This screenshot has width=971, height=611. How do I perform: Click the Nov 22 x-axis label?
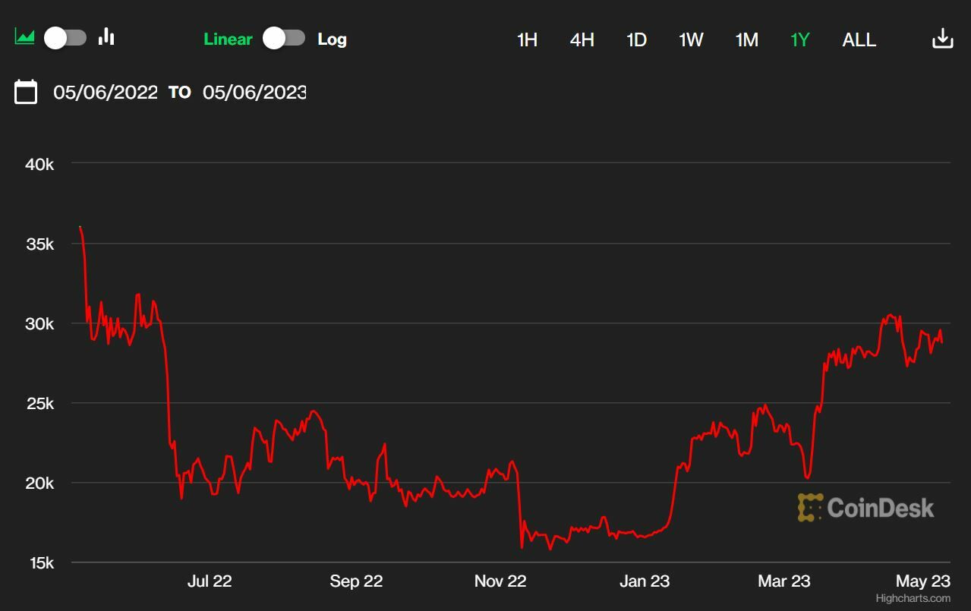500,581
